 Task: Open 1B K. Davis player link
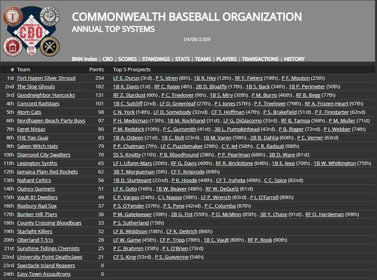click(126, 87)
